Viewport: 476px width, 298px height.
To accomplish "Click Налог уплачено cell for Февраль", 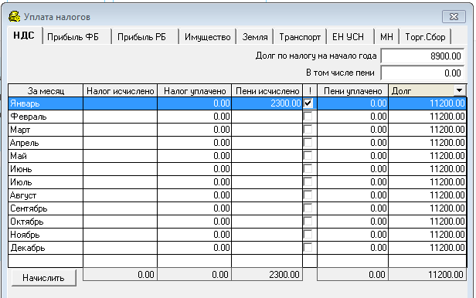I will (x=195, y=117).
